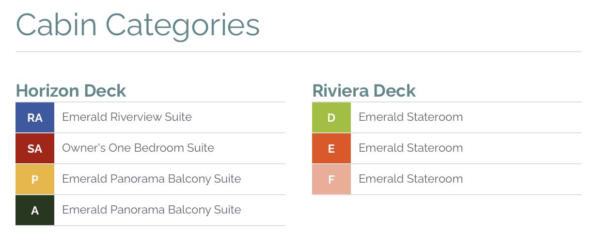Select the dark green A badge
The height and width of the screenshot is (243, 598).
coord(35,210)
